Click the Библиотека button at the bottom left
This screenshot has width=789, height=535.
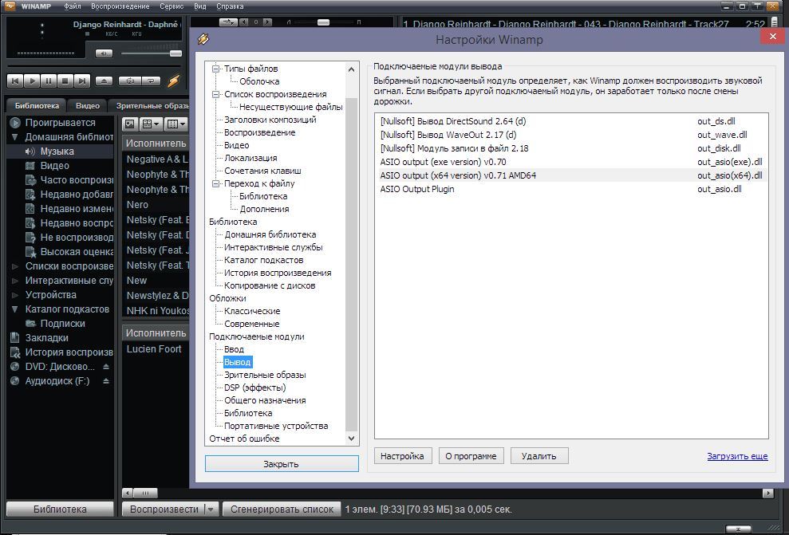(x=59, y=509)
